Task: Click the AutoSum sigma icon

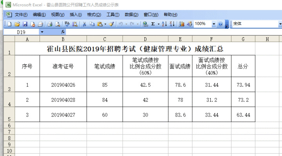Action: coord(153,24)
